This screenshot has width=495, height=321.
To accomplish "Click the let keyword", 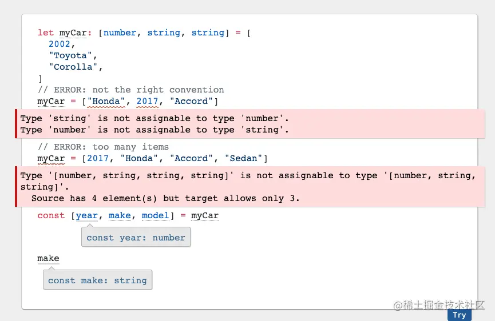I will [46, 33].
